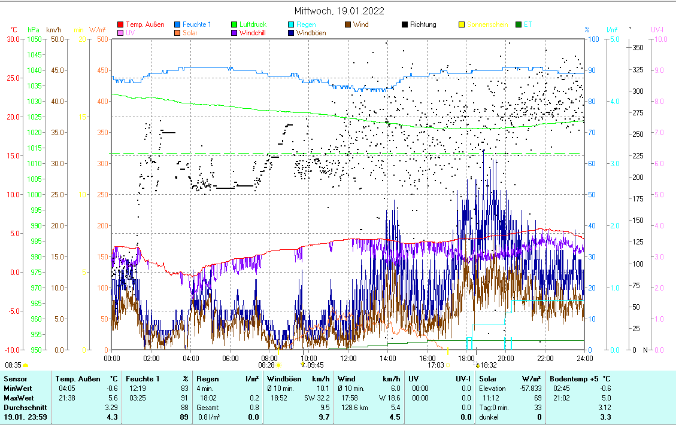Click the 18:32 marker below the chart
The width and height of the screenshot is (676, 425).
488,365
